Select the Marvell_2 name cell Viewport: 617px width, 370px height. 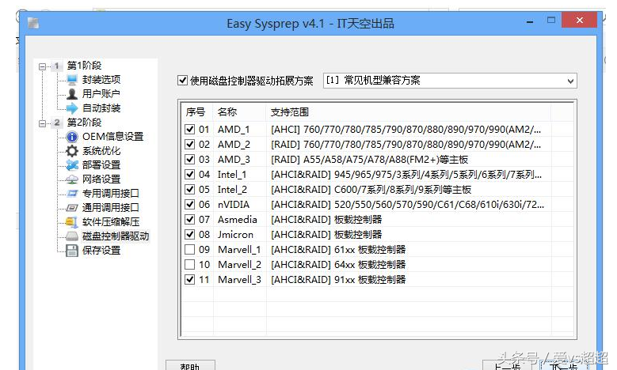coord(239,264)
